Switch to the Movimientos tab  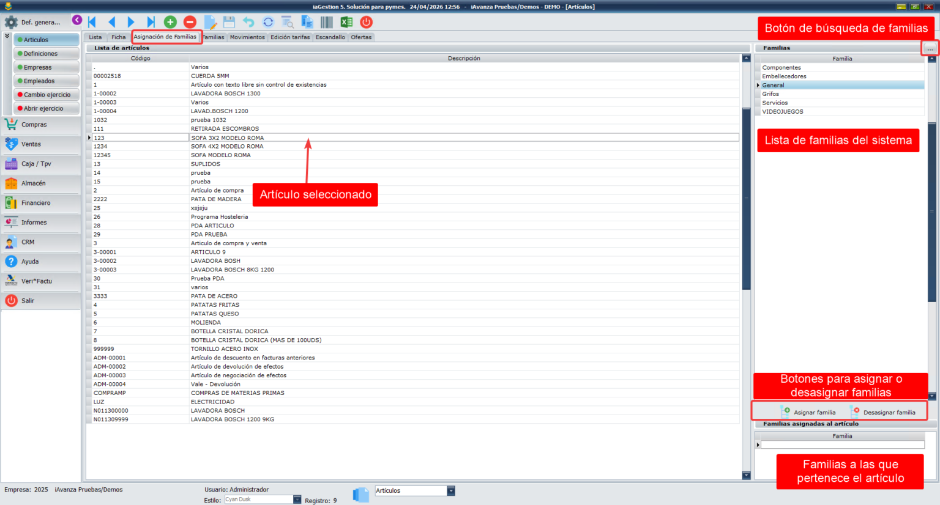coord(247,37)
